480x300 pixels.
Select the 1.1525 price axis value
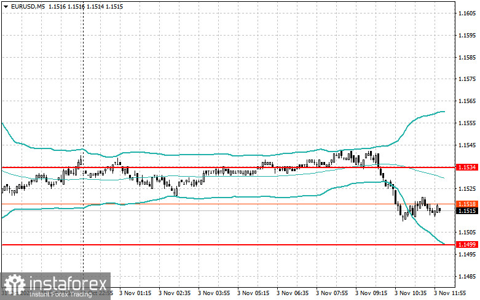point(467,189)
